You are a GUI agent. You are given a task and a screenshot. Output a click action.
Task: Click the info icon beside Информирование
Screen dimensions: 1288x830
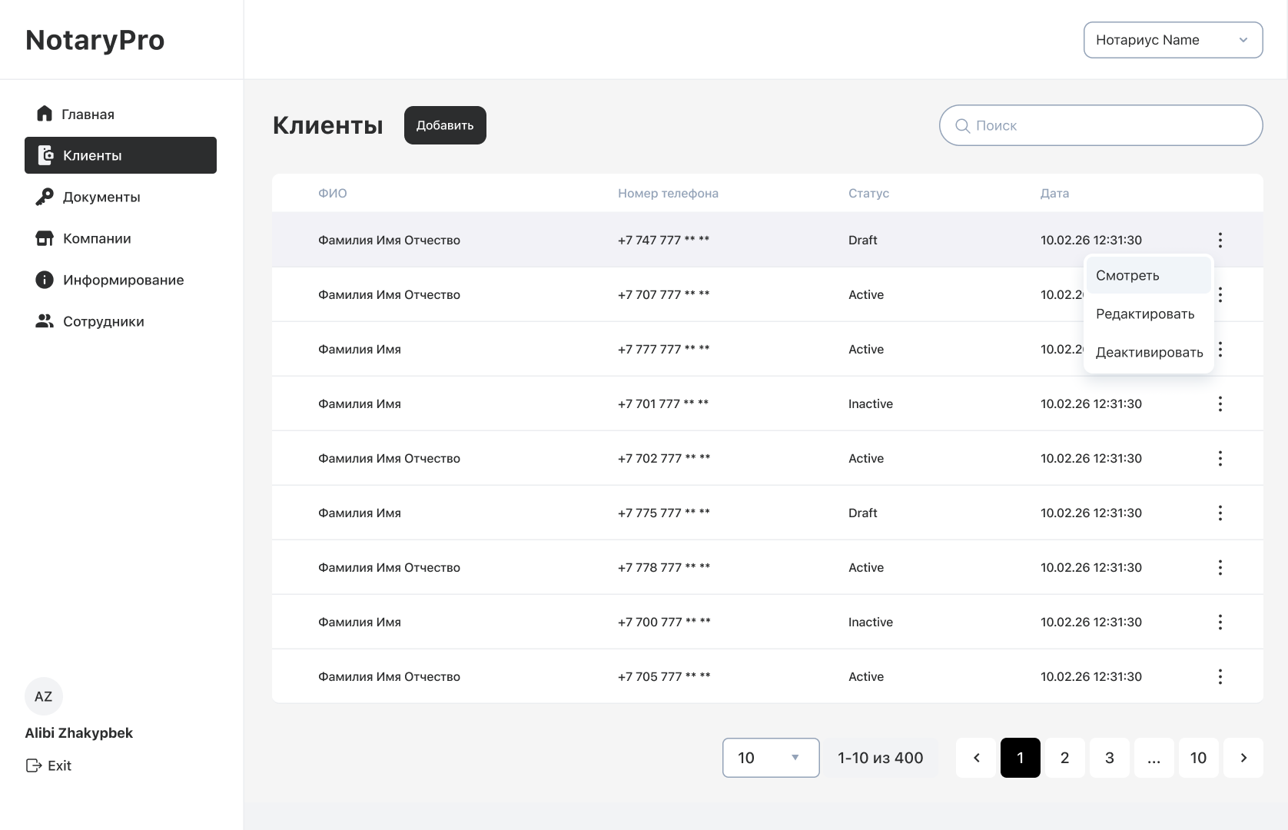pyautogui.click(x=45, y=280)
